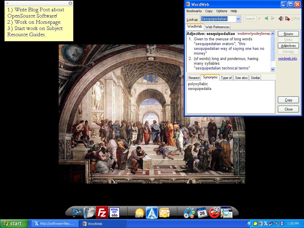Select the WordWeb tab
The height and width of the screenshot is (228, 304).
[194, 26]
